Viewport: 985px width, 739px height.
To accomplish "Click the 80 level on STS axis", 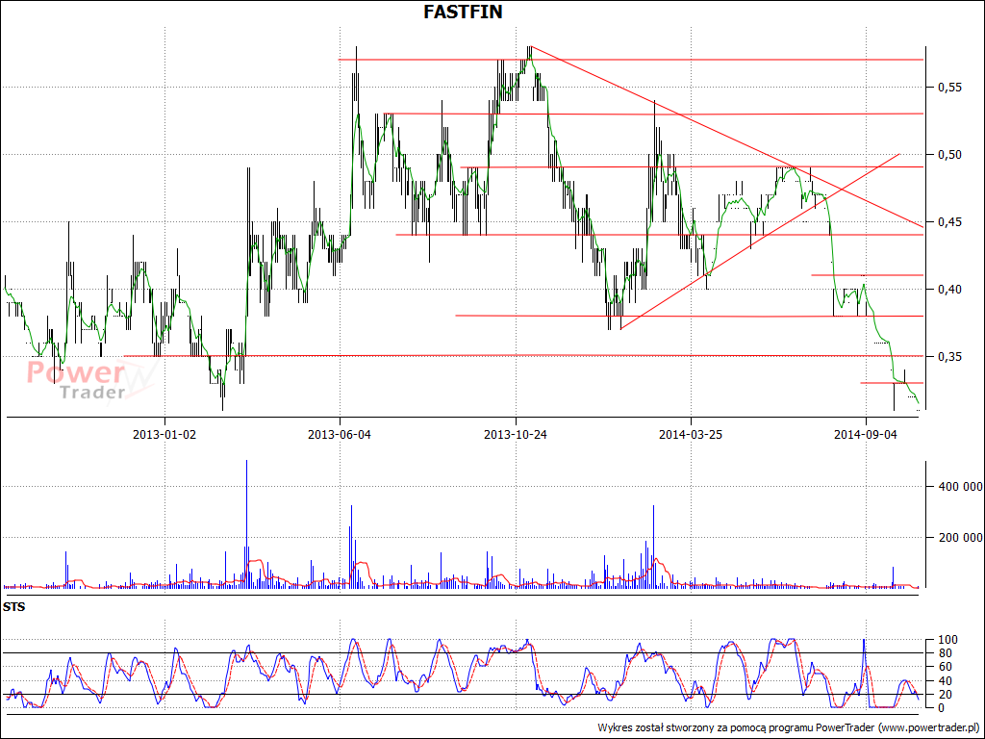I will click(x=945, y=653).
